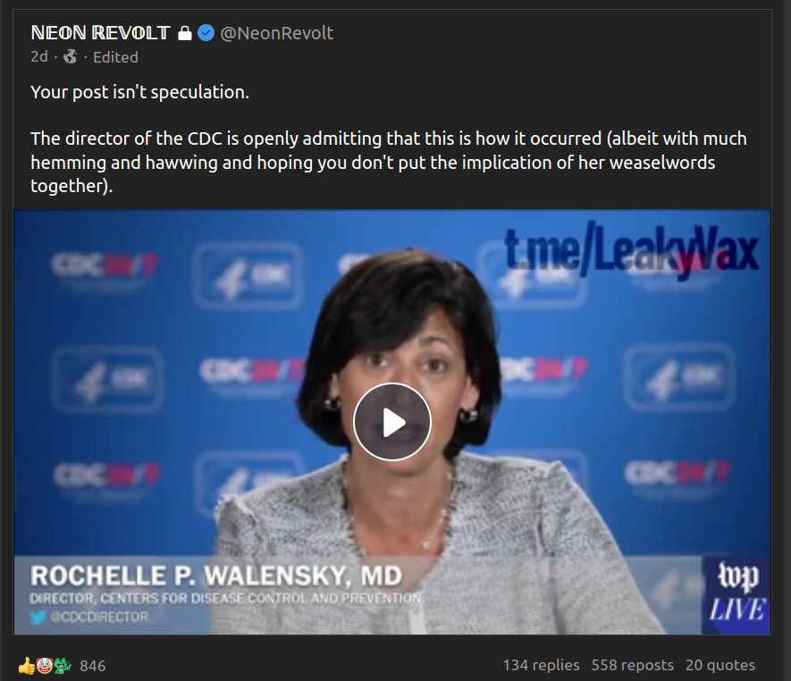View the Edited post history
Image resolution: width=791 pixels, height=681 pixels.
[115, 57]
